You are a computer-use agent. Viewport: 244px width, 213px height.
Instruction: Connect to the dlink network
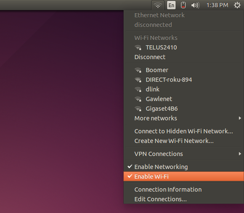pos(183,89)
